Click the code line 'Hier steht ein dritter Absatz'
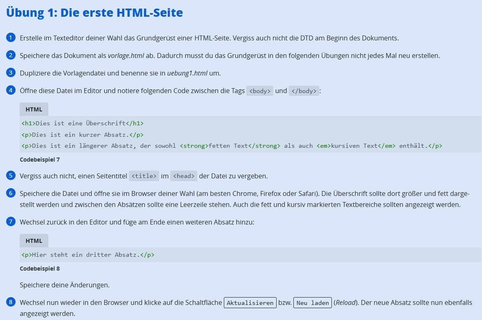Image resolution: width=482 pixels, height=320 pixels. click(88, 255)
